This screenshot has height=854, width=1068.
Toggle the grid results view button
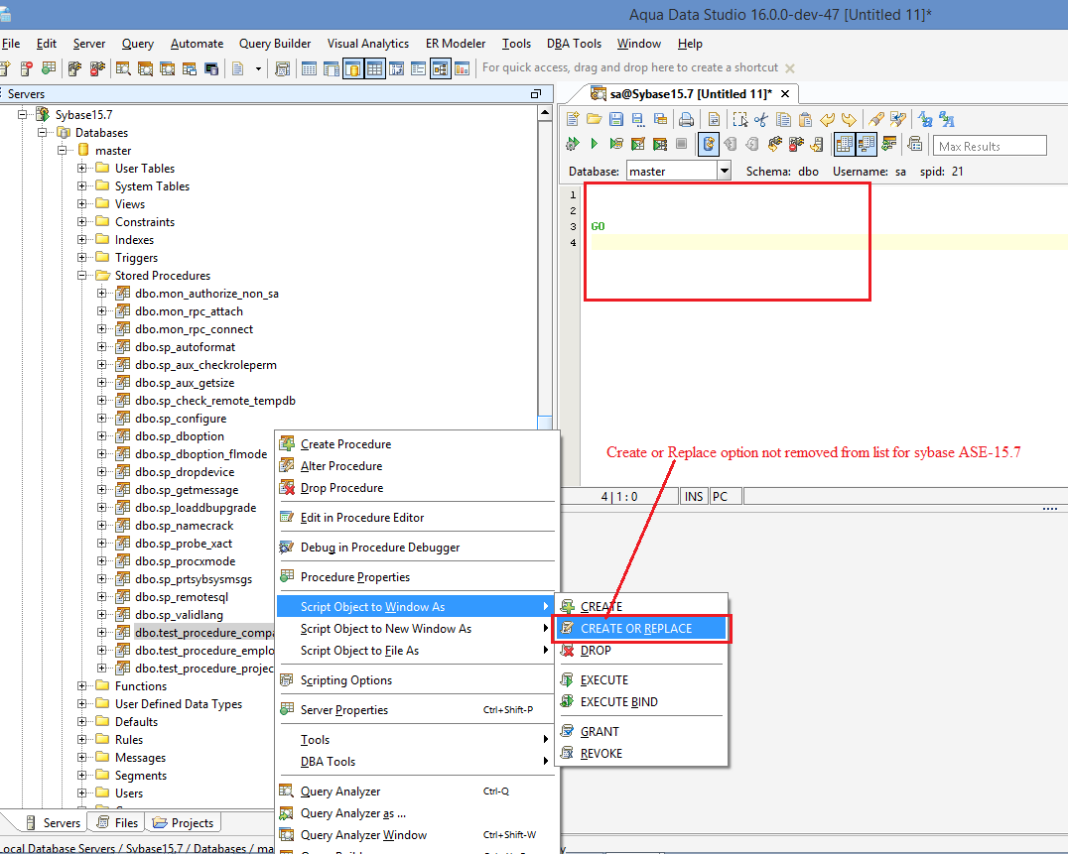coord(845,144)
